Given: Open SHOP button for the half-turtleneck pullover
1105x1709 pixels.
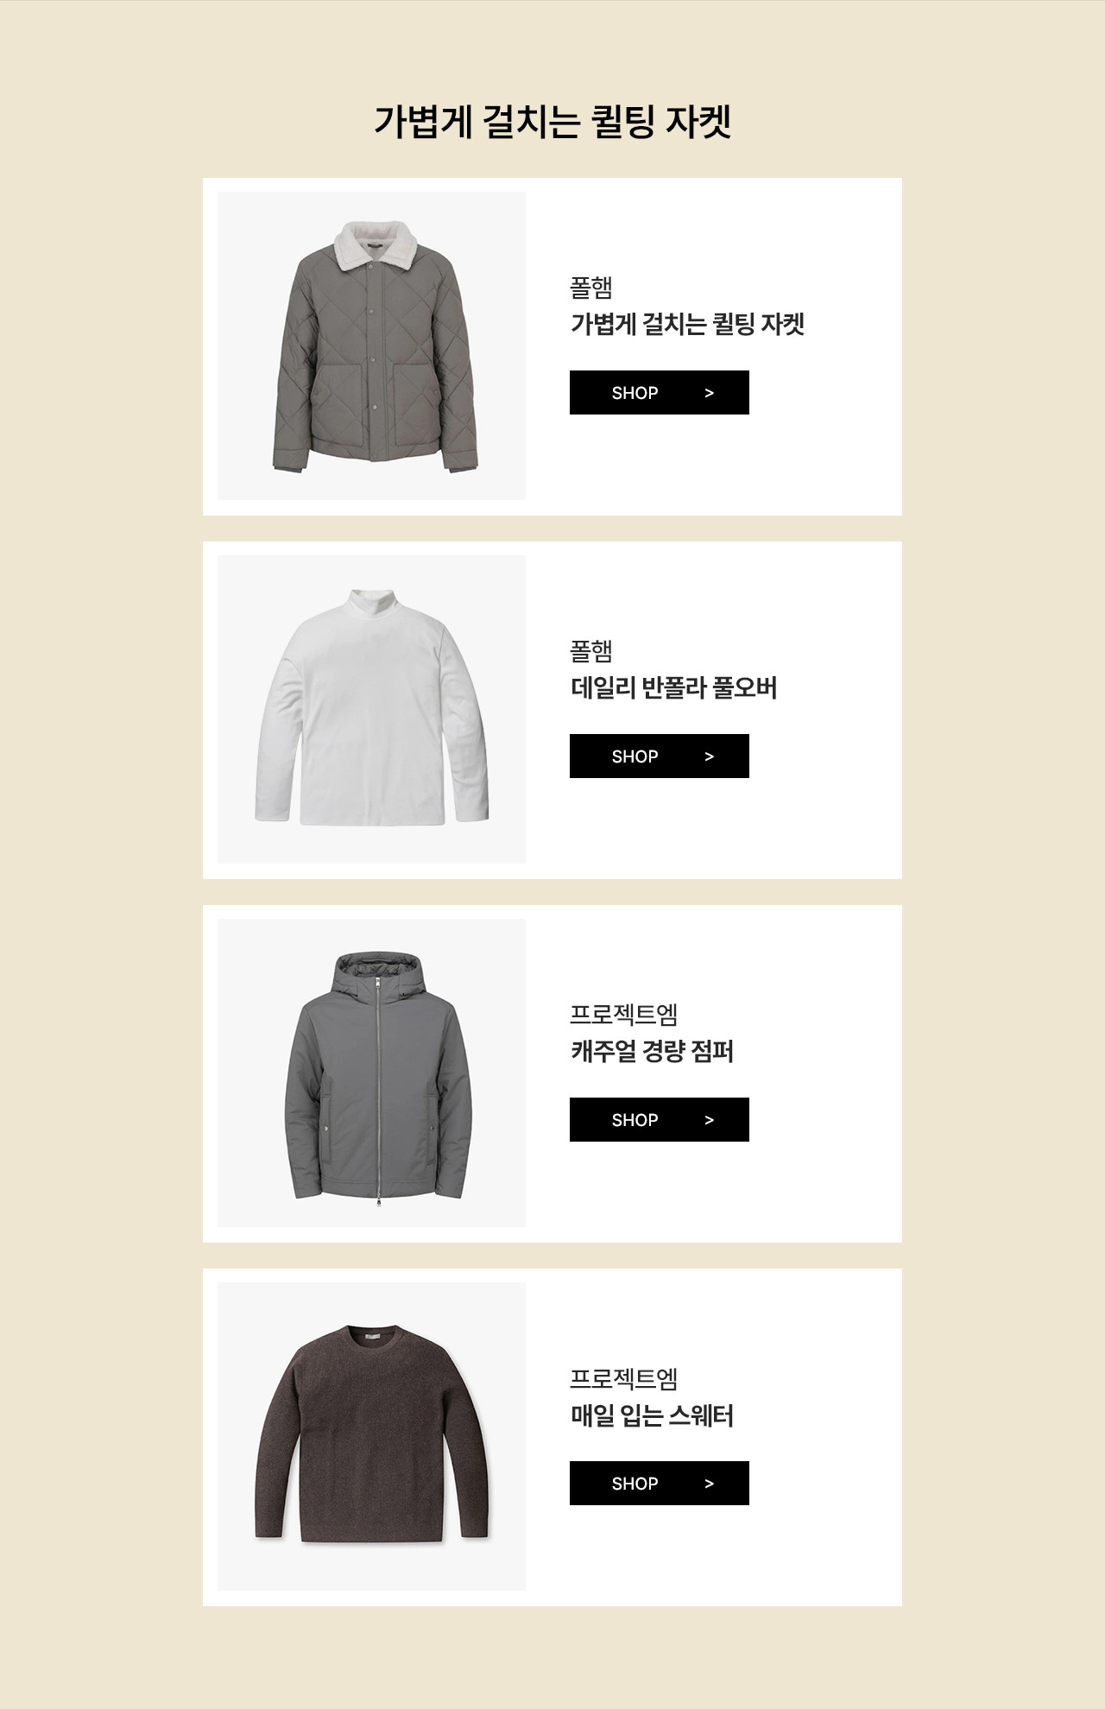Looking at the screenshot, I should tap(660, 756).
